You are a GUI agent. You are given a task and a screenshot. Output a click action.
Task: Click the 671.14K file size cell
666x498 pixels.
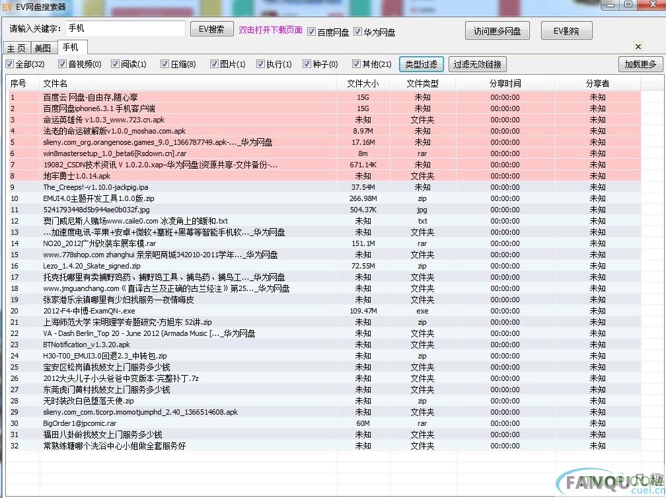point(363,165)
